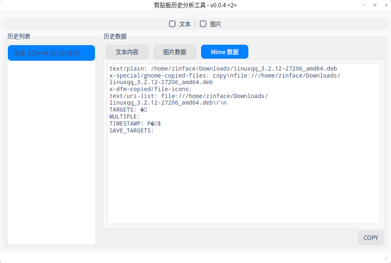Place cursor on the TARGETS line
391x263 pixels.
pyautogui.click(x=128, y=110)
